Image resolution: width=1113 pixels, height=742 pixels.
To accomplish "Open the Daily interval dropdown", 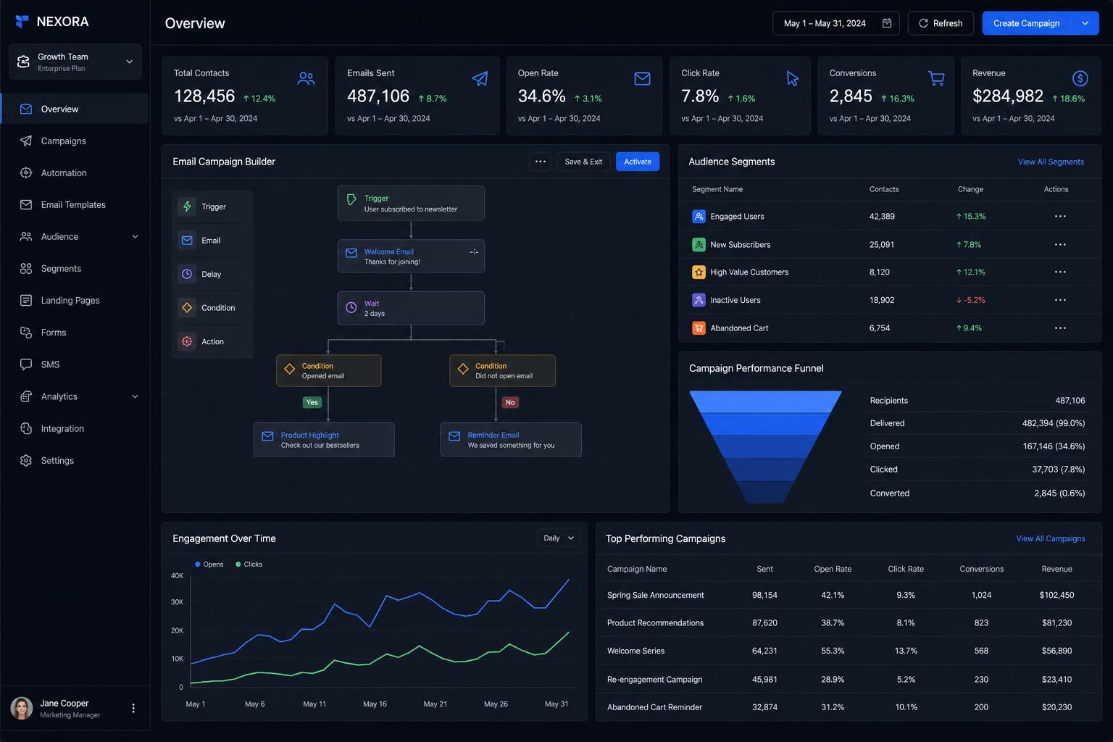I will (x=558, y=538).
